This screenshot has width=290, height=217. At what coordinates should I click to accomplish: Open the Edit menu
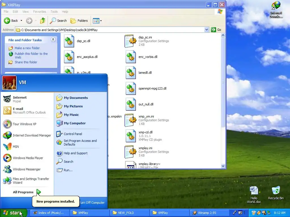click(15, 12)
